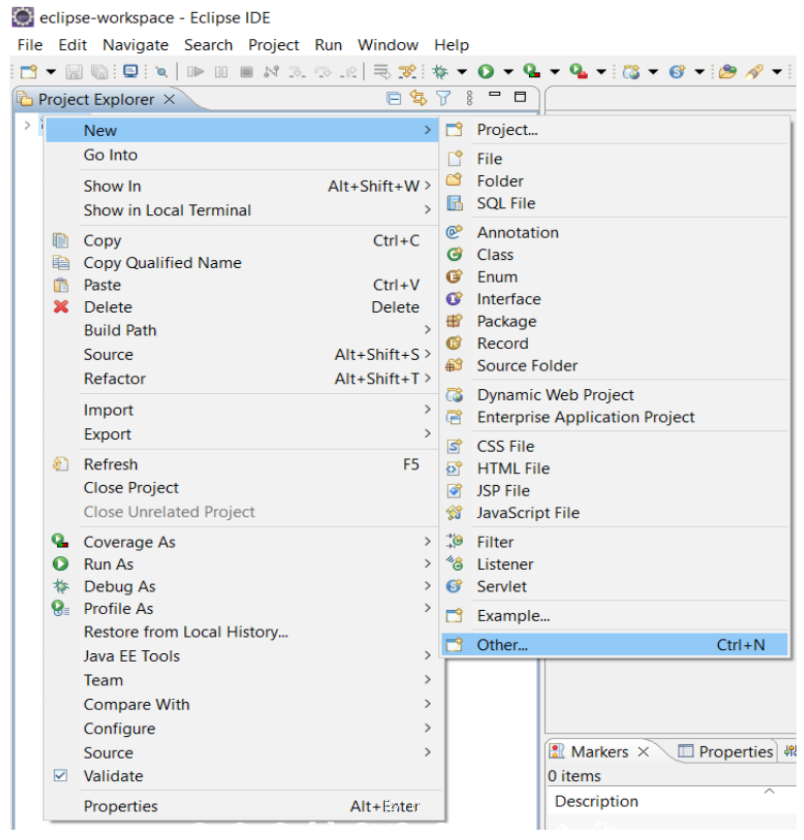Open the Window menu

tap(388, 45)
